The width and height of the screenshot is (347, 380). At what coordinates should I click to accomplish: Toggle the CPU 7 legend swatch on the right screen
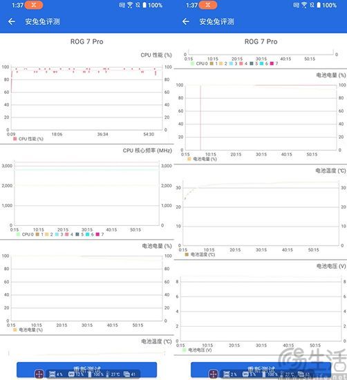(x=272, y=64)
